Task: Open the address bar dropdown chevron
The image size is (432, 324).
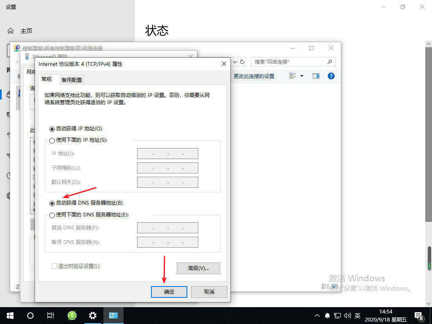Action: click(x=235, y=62)
